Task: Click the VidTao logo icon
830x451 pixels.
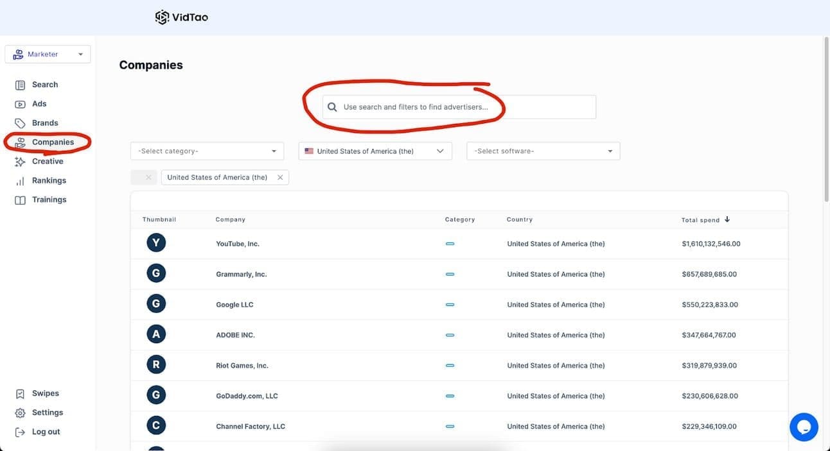Action: pyautogui.click(x=162, y=17)
